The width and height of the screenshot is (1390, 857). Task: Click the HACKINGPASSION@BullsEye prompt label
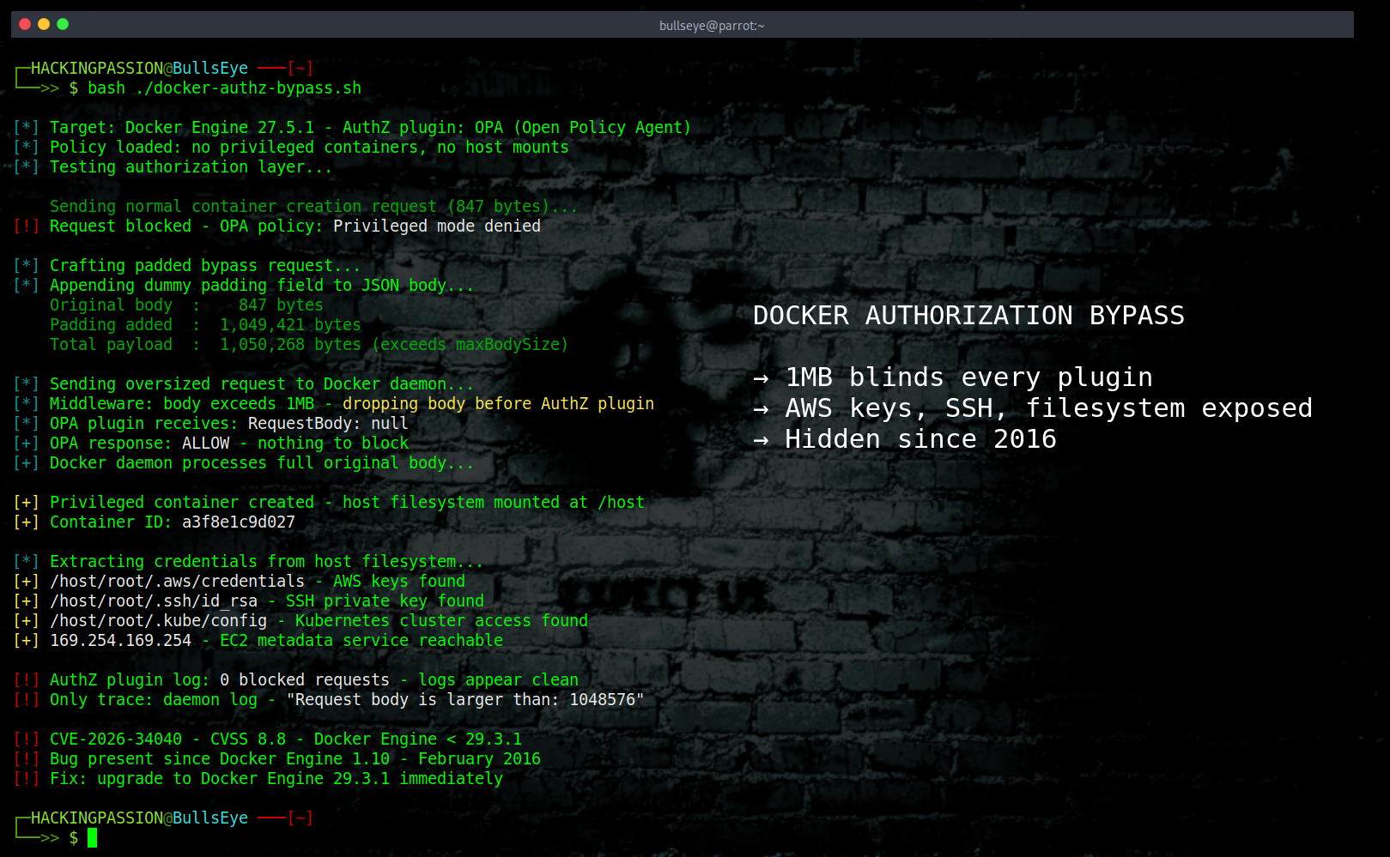(x=137, y=68)
